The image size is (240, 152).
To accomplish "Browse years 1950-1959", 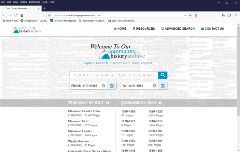I will 128,141.
